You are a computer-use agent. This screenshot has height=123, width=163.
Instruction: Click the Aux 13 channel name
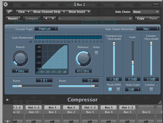(34, 112)
